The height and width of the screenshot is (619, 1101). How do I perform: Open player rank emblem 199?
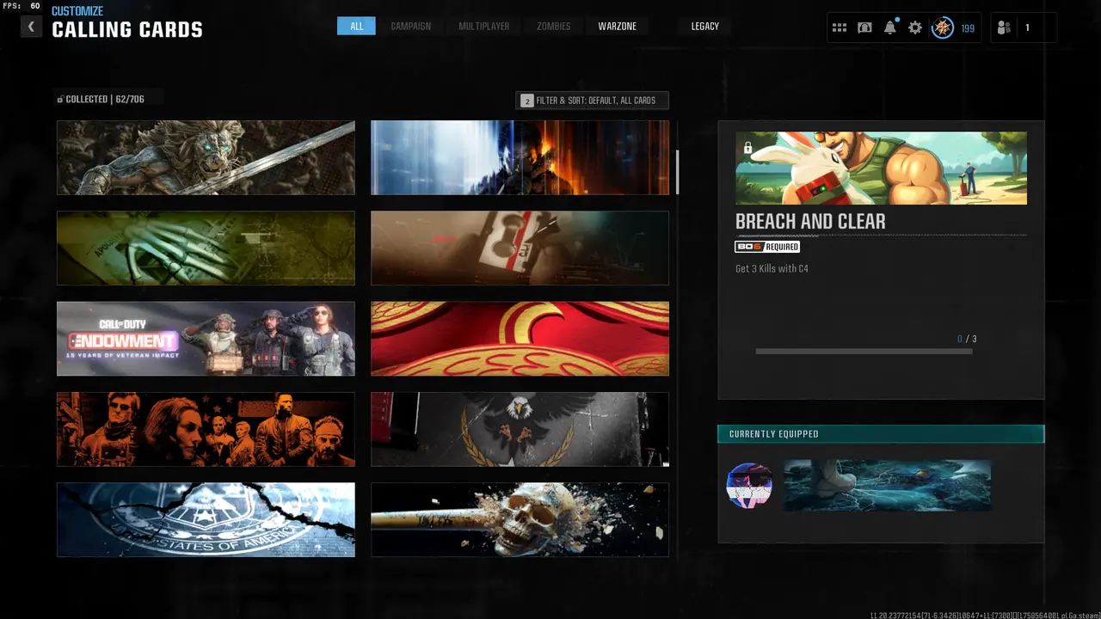coord(943,28)
